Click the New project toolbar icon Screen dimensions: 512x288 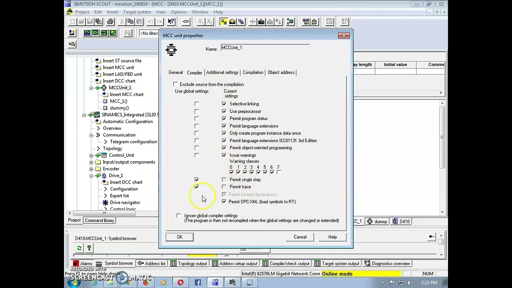click(73, 22)
